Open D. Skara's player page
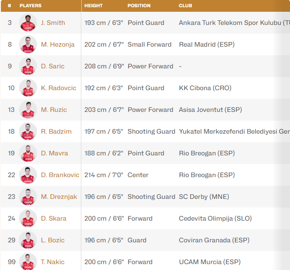The width and height of the screenshot is (290, 270). click(53, 218)
